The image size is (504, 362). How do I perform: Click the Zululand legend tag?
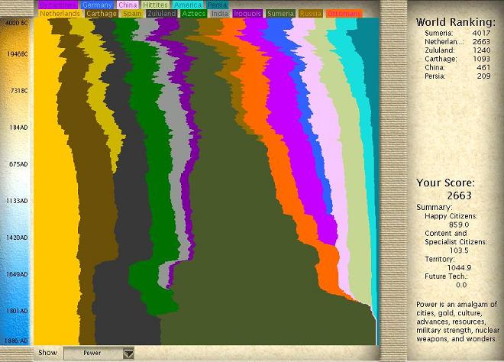[x=160, y=14]
